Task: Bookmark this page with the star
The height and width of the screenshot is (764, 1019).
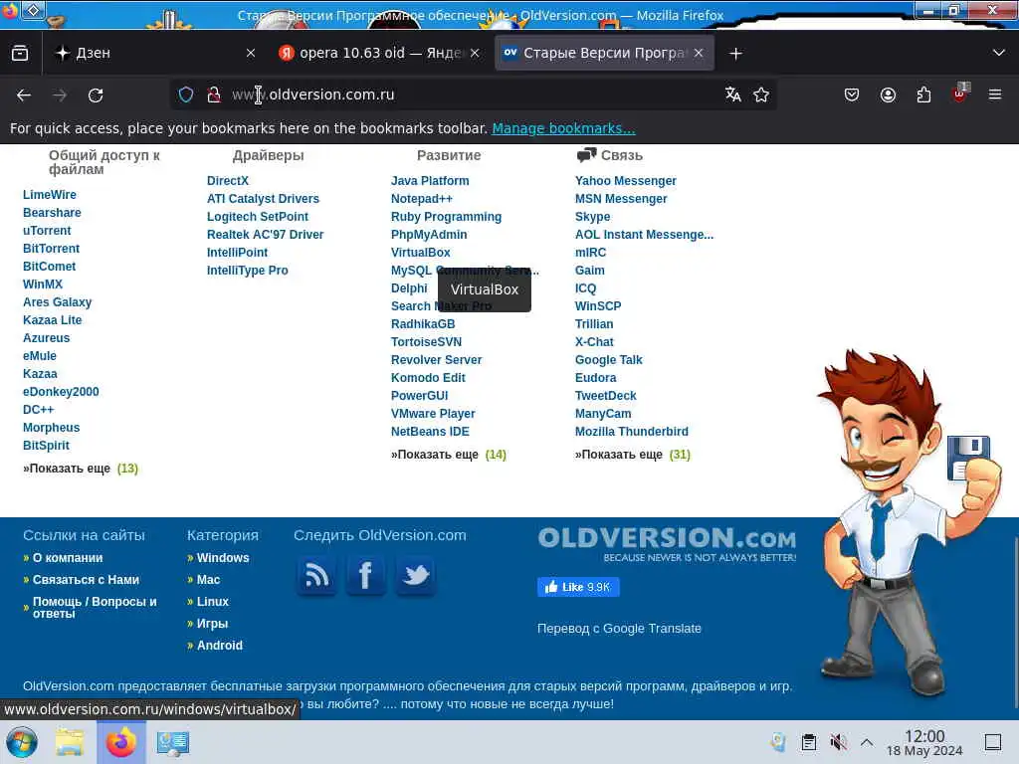Action: tap(761, 95)
